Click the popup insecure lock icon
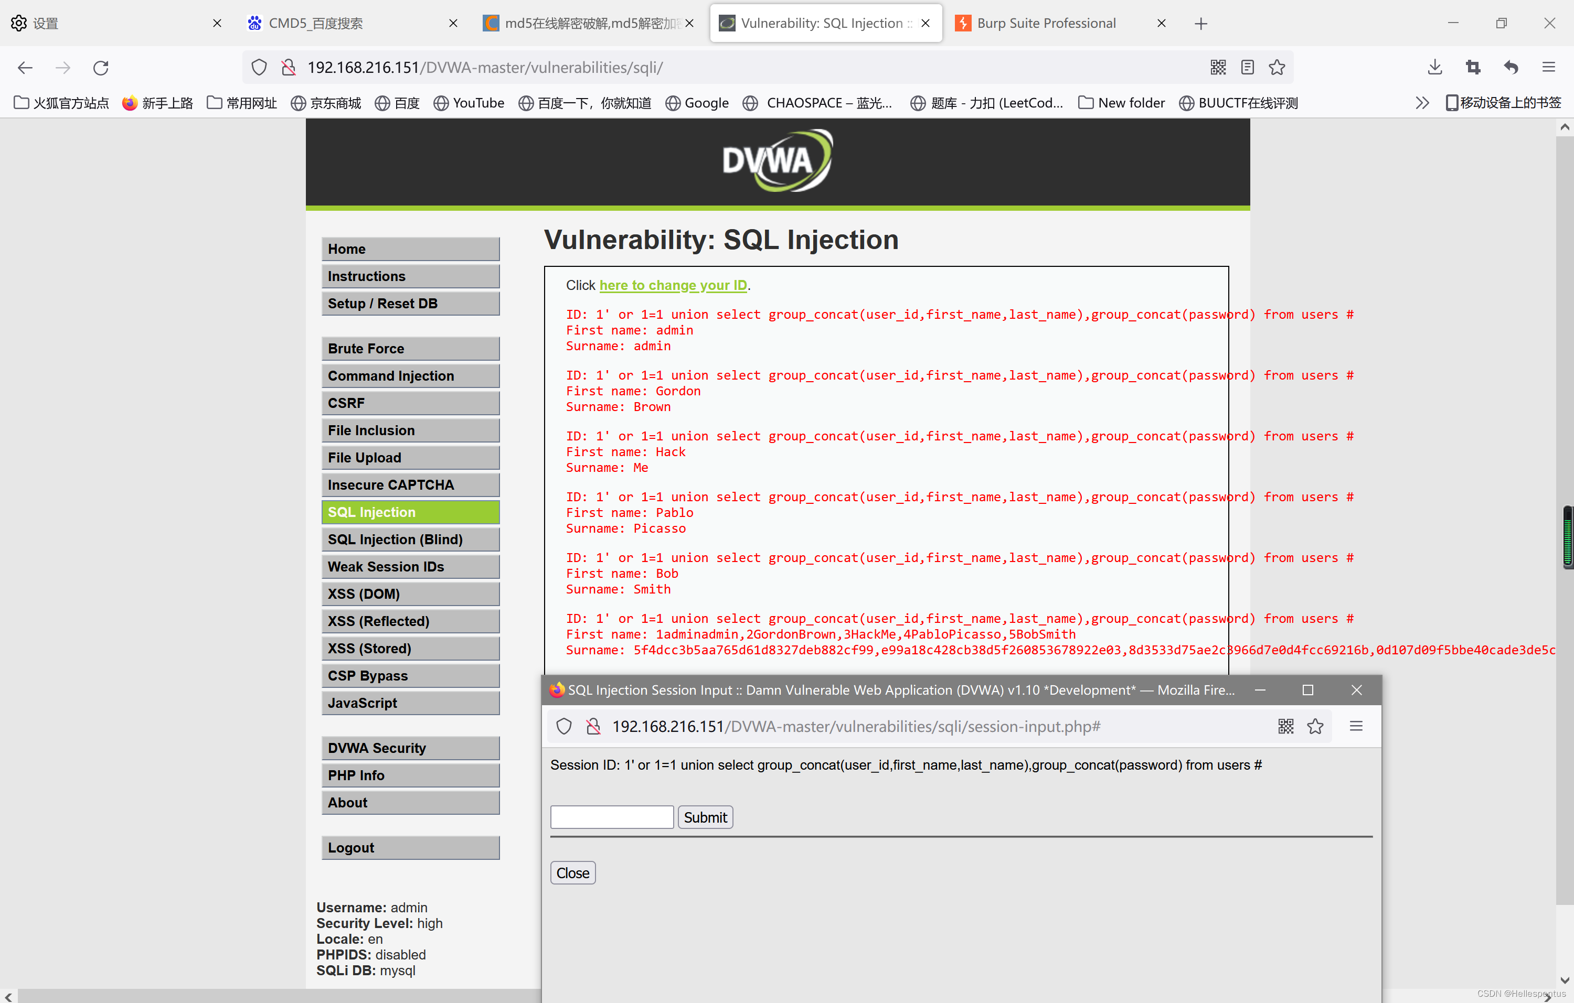The height and width of the screenshot is (1003, 1574). pos(593,726)
